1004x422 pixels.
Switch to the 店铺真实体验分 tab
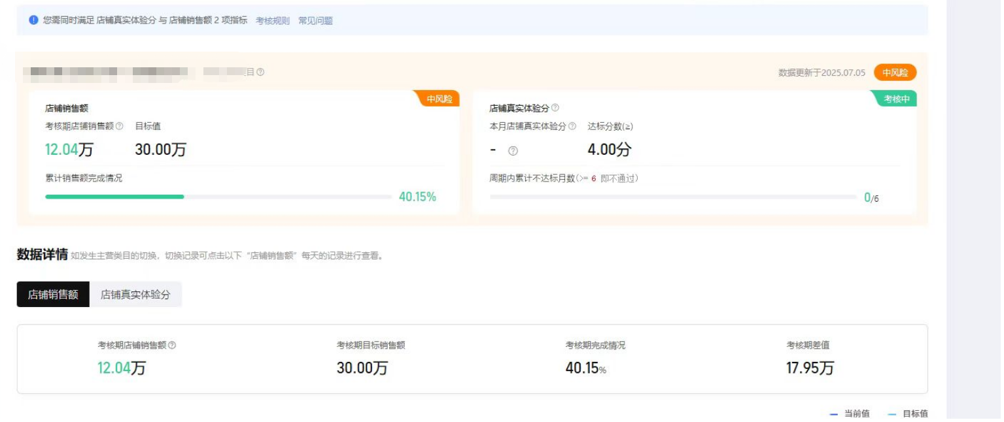point(135,295)
